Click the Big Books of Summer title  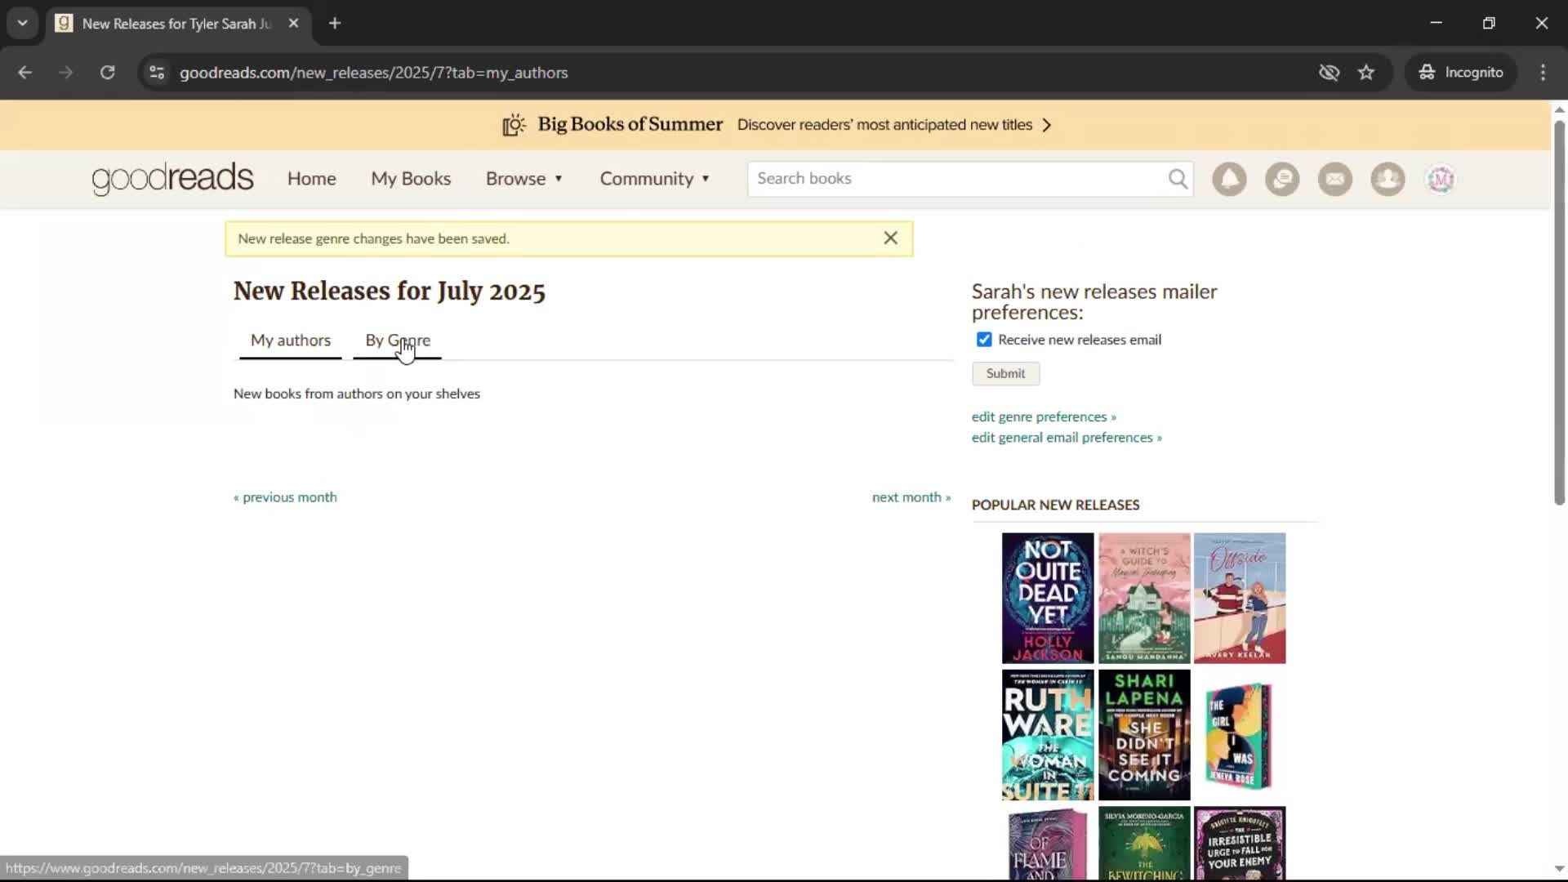pyautogui.click(x=630, y=124)
